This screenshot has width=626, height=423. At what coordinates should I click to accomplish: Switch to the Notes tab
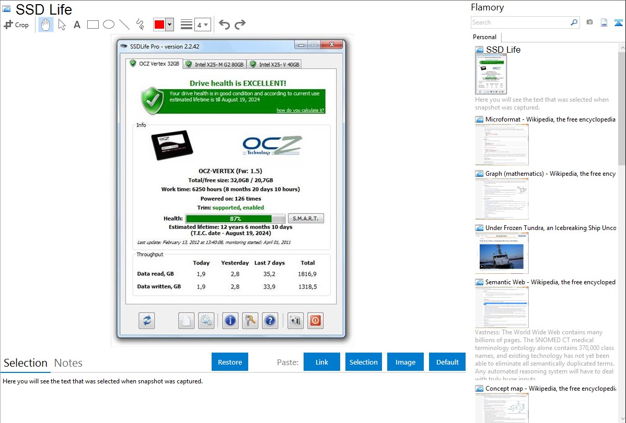coord(68,363)
